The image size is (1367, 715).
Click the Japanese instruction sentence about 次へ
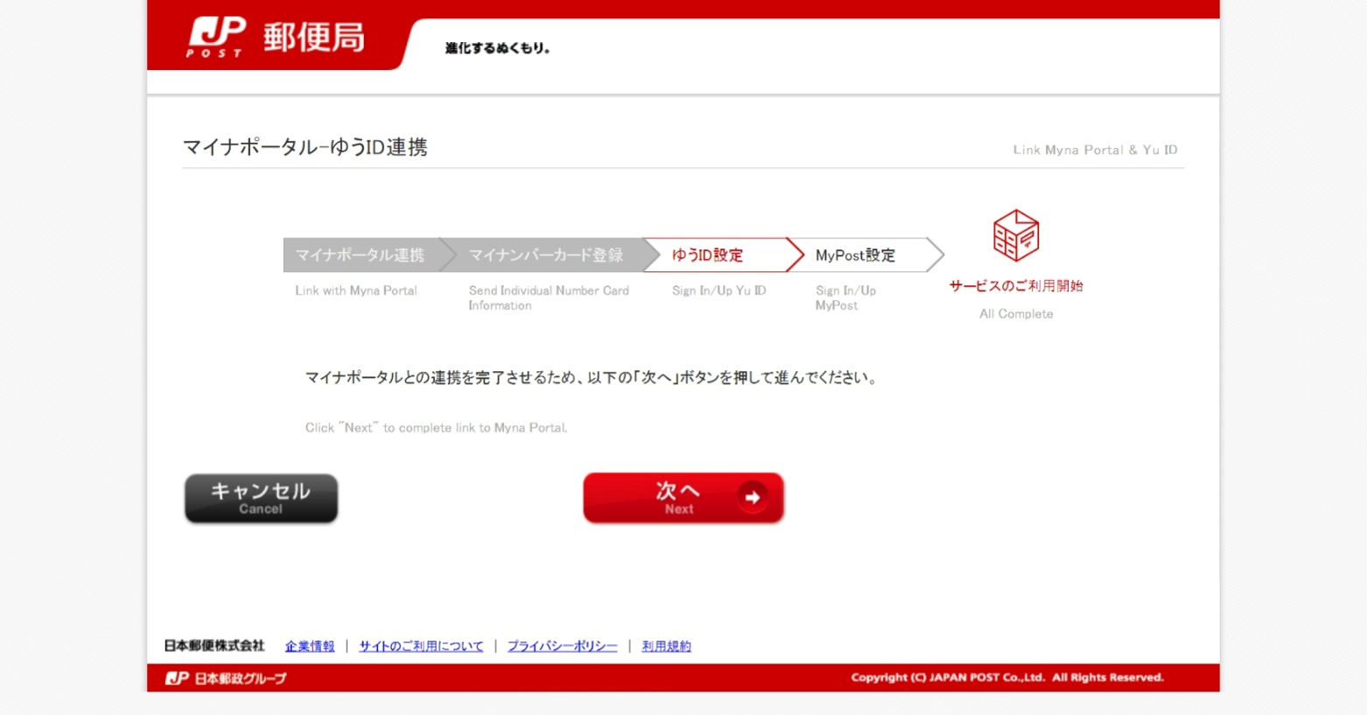point(592,377)
